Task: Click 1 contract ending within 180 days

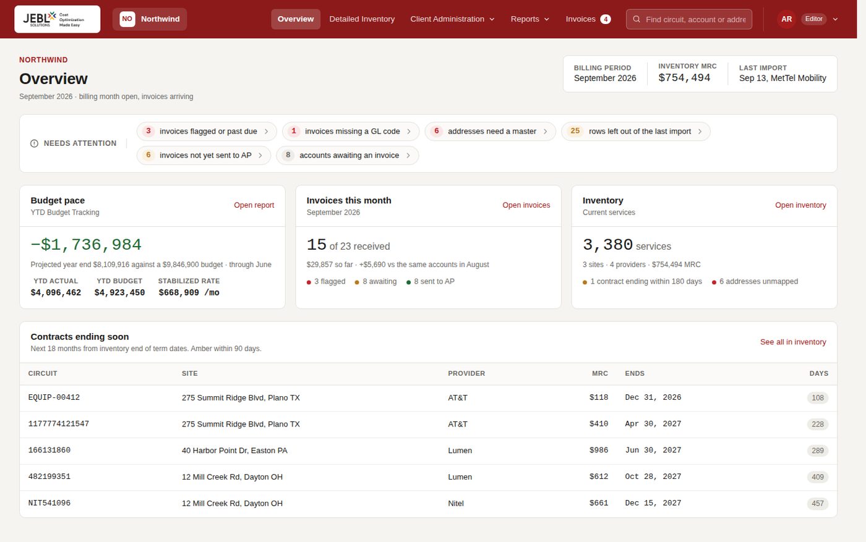Action: click(x=642, y=282)
